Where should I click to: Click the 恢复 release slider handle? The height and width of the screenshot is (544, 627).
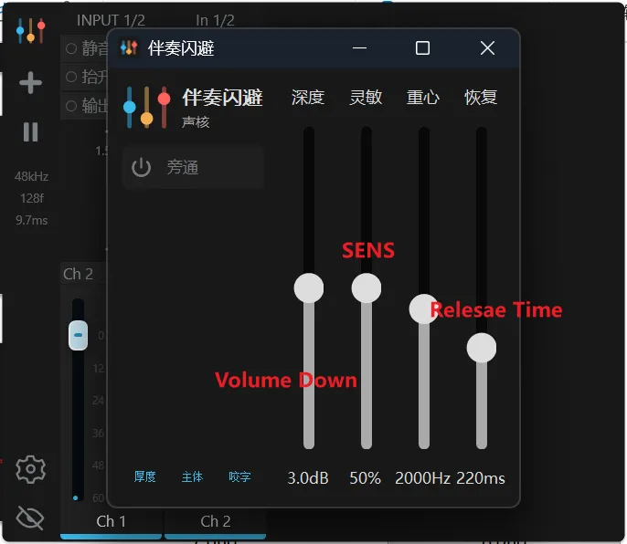point(482,348)
